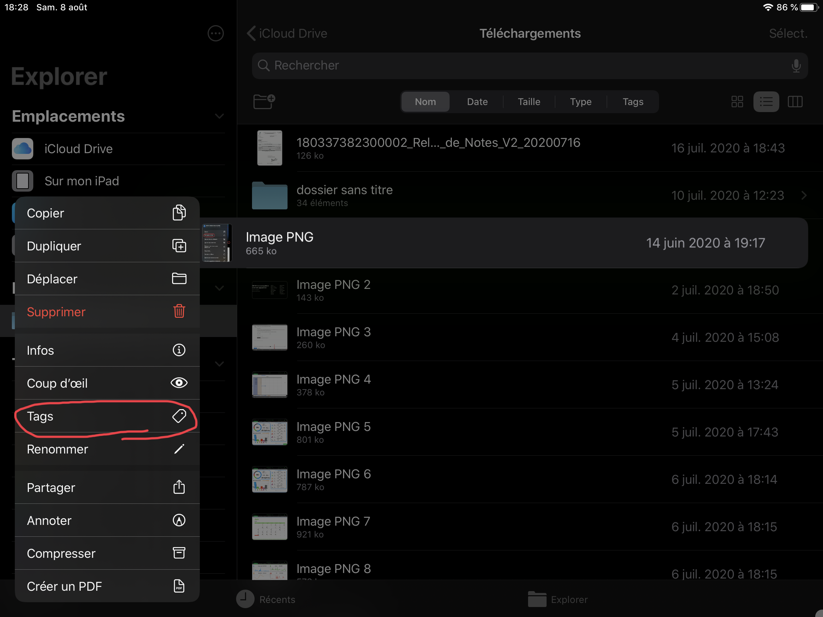Image resolution: width=823 pixels, height=617 pixels.
Task: Click the Créer un PDF document icon
Action: (x=179, y=586)
